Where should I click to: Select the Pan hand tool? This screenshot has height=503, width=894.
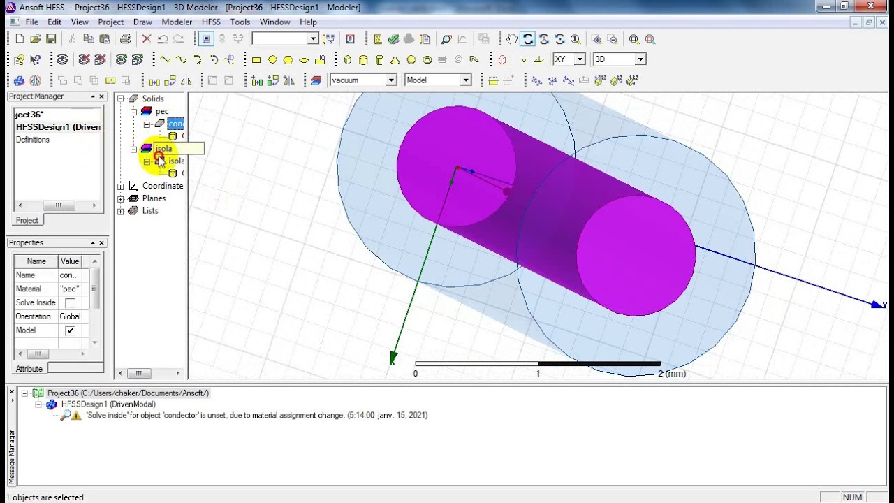point(512,39)
